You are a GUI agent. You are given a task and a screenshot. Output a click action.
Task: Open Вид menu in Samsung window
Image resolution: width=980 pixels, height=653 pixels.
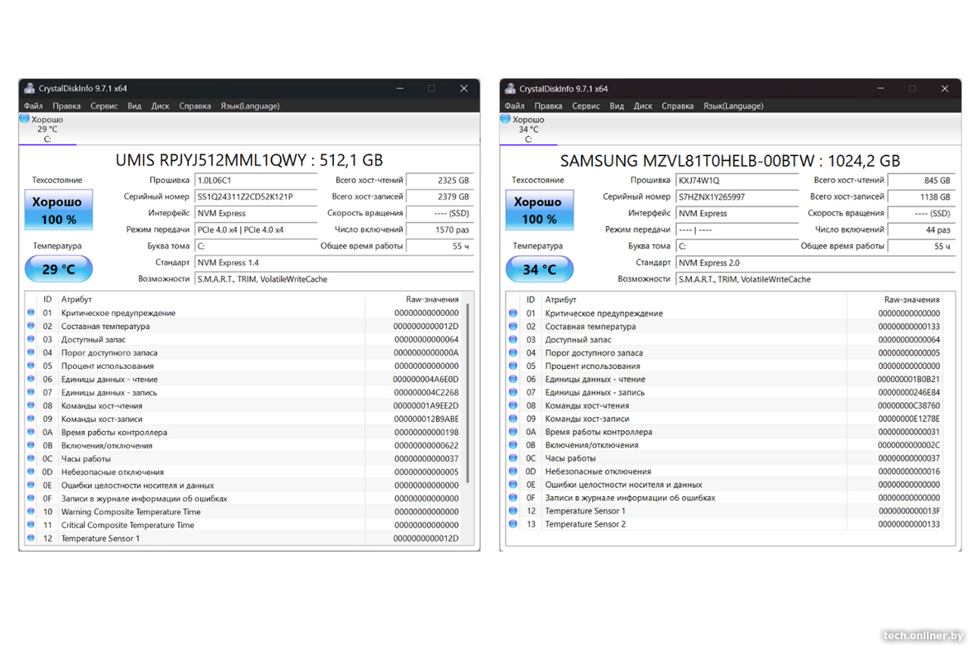tap(617, 105)
